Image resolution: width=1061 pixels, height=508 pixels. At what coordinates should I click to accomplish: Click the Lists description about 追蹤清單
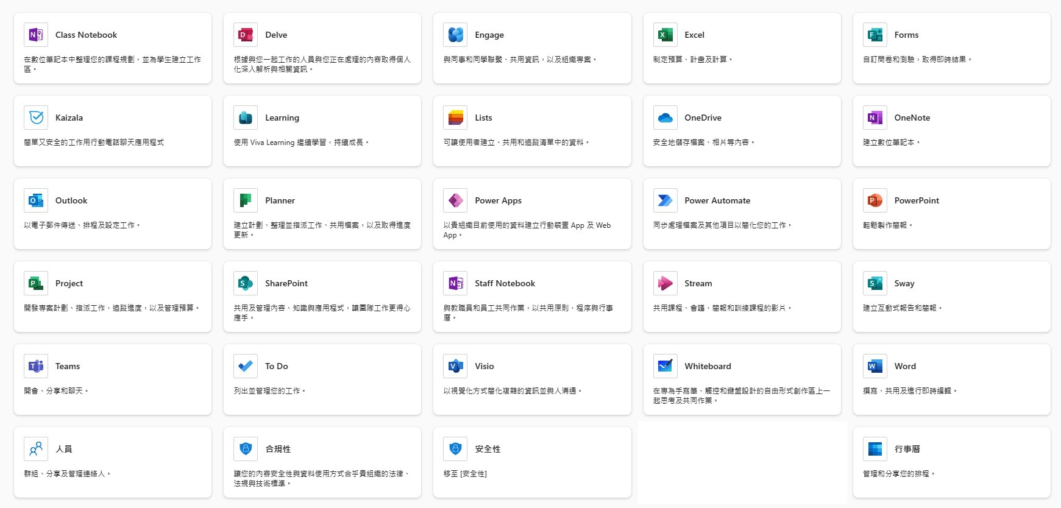(x=516, y=143)
